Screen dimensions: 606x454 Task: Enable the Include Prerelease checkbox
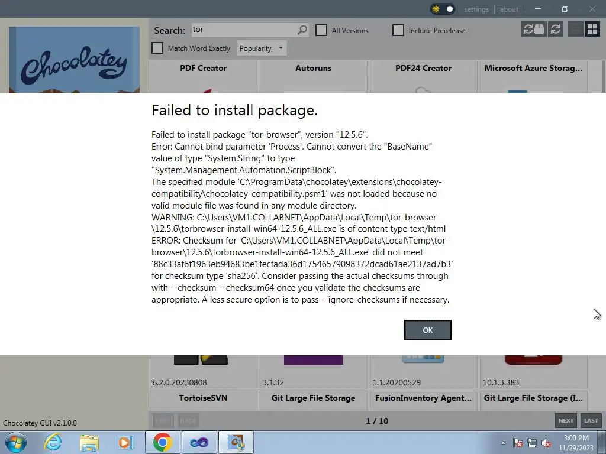[398, 30]
